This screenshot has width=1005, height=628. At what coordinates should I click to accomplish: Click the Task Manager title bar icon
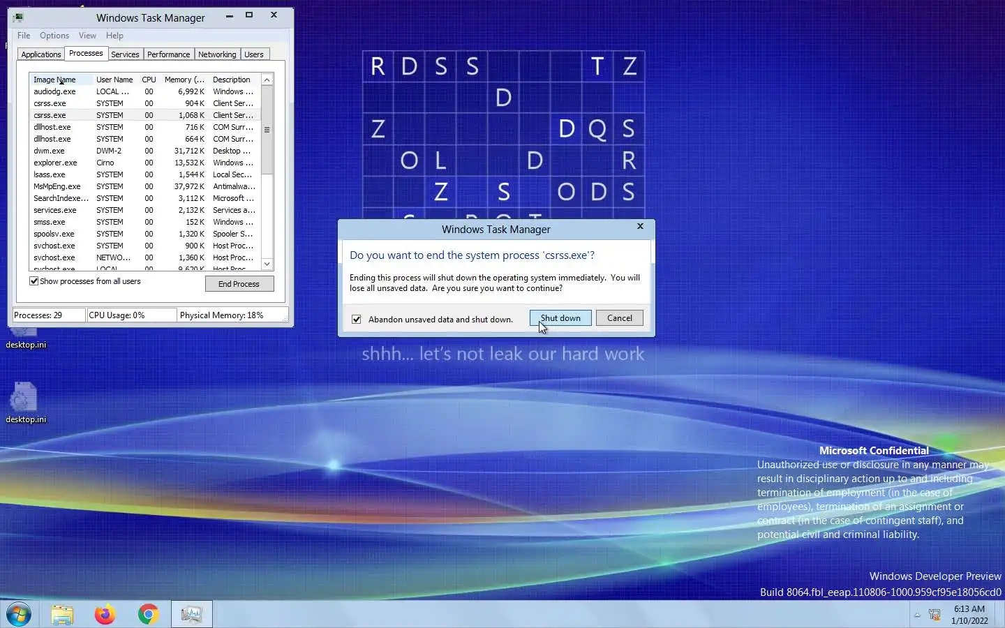pos(18,17)
